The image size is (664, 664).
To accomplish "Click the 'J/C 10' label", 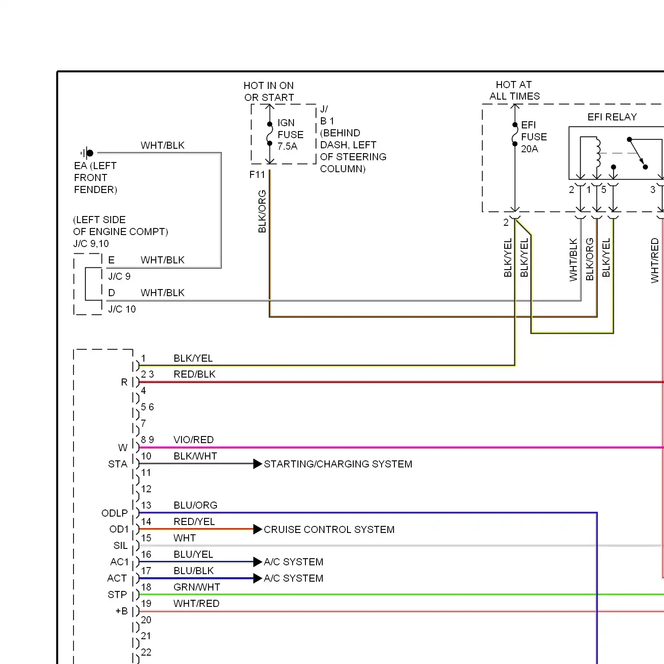I will 122,309.
